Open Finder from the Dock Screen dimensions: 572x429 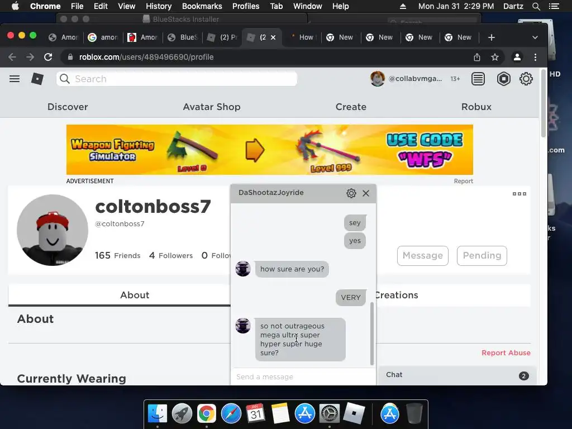pyautogui.click(x=158, y=413)
